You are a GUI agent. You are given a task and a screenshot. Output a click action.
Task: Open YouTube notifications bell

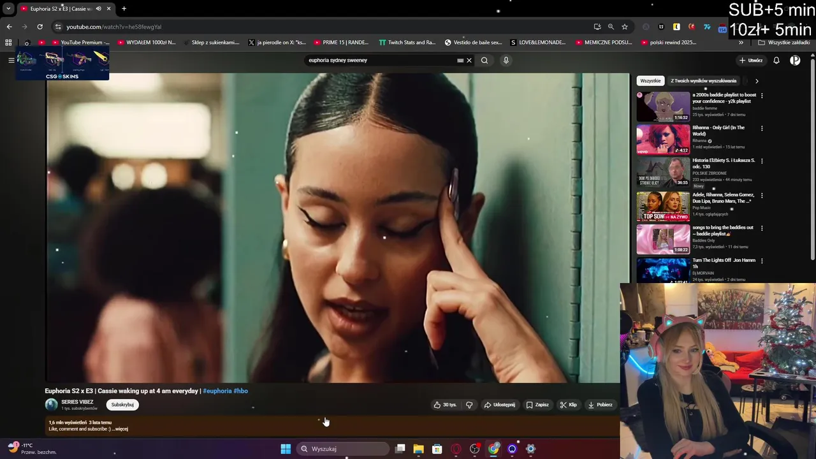(776, 60)
